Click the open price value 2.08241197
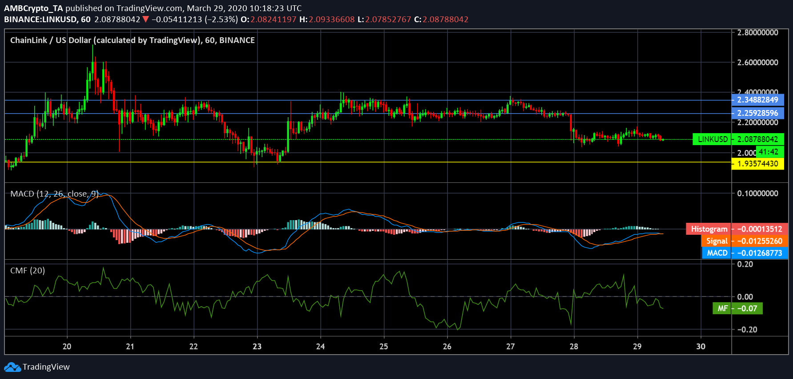The height and width of the screenshot is (379, 793). coord(273,19)
